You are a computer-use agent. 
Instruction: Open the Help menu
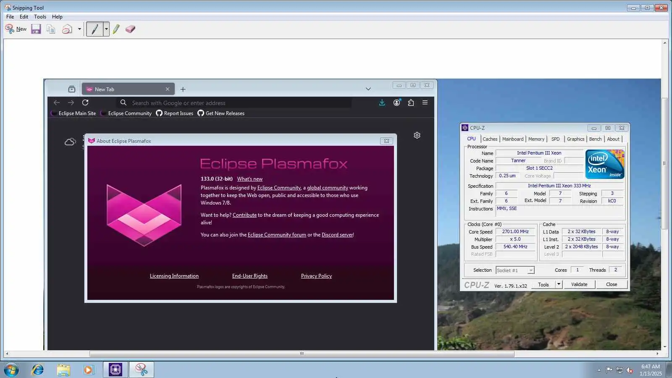click(57, 17)
